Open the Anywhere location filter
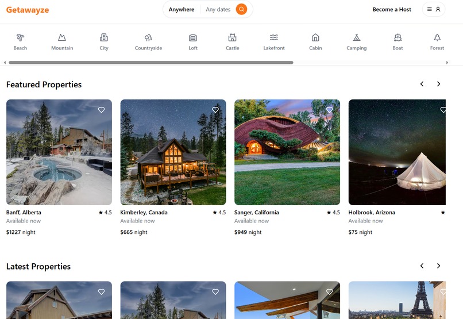 (x=182, y=9)
